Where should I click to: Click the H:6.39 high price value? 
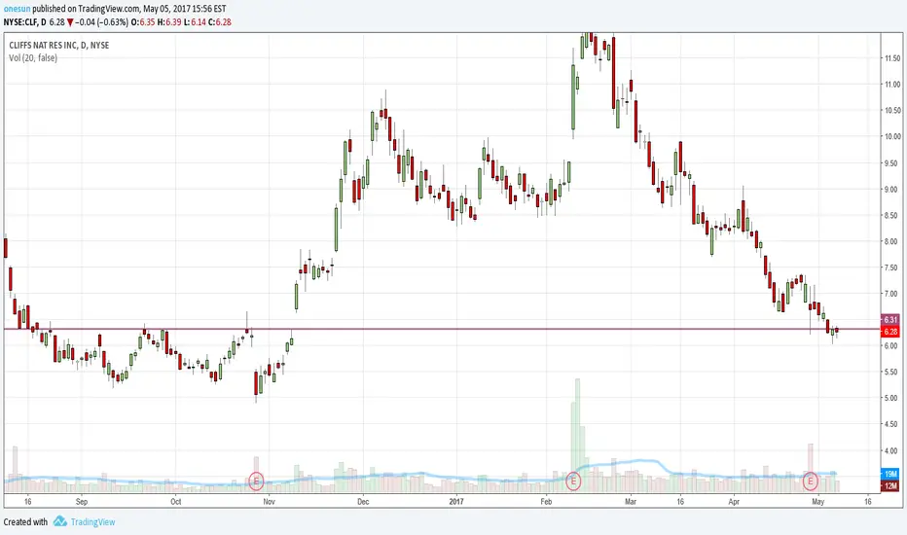pos(169,22)
